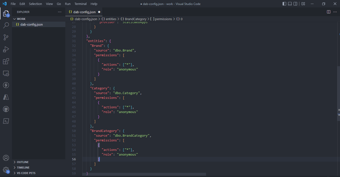
Task: Click "Brand" key on line 32
Action: 97,46
